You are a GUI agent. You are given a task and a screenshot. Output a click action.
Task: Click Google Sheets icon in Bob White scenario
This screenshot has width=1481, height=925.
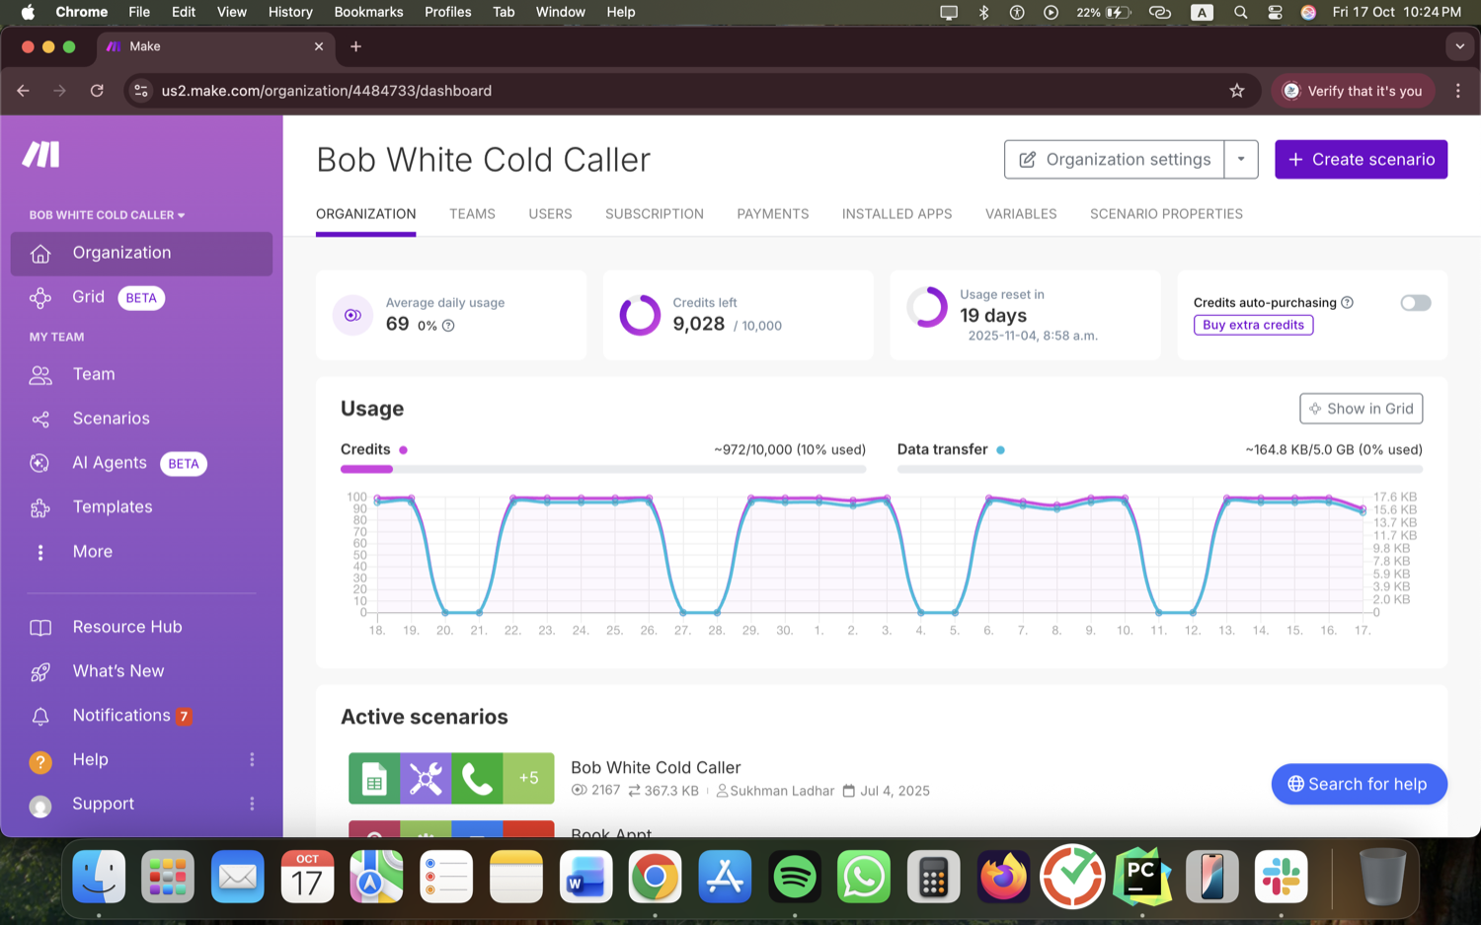pos(374,778)
